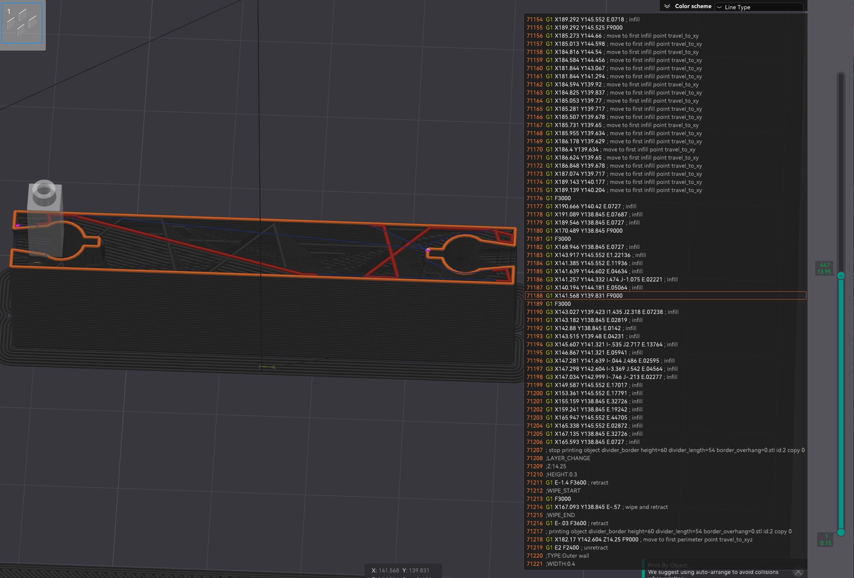The width and height of the screenshot is (854, 578).
Task: Click line 71207 stop printing object comment
Action: point(628,450)
